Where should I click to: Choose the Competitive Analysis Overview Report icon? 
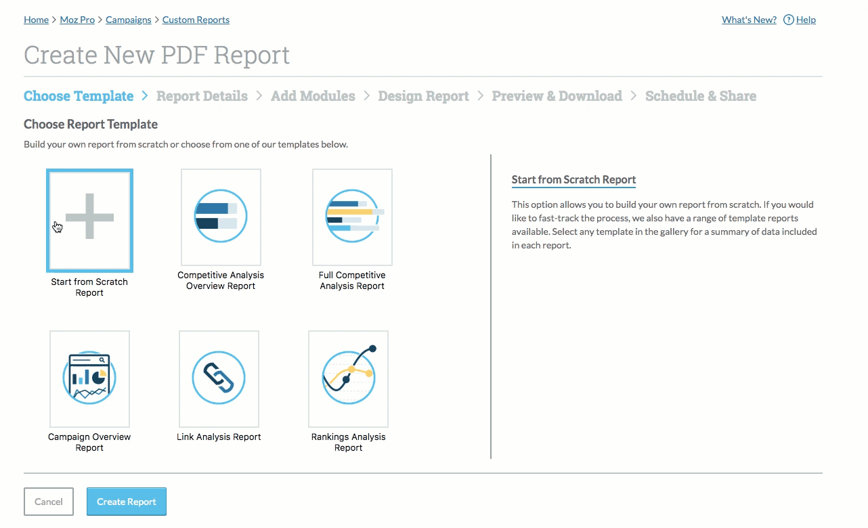coord(221,217)
